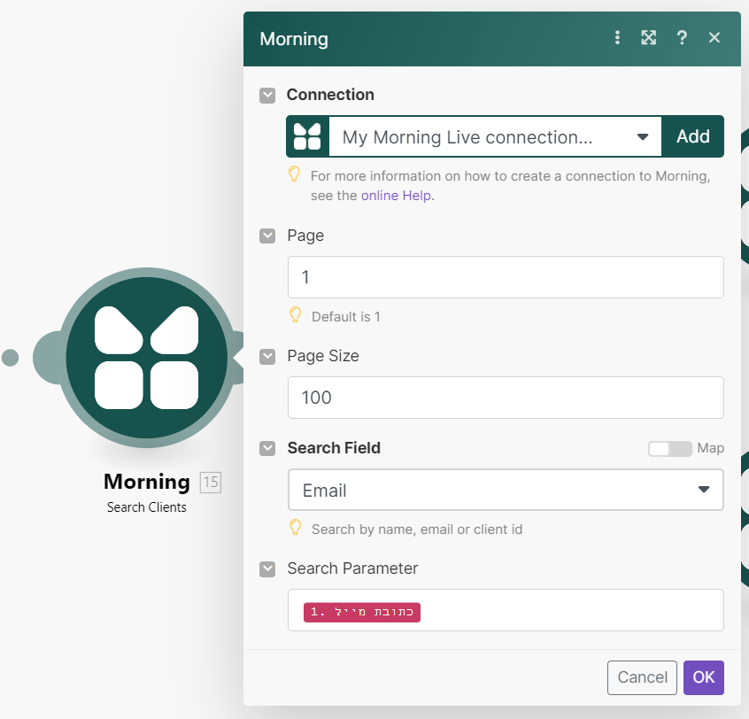Click the Morning logo in the connection field
The width and height of the screenshot is (749, 719).
[307, 136]
